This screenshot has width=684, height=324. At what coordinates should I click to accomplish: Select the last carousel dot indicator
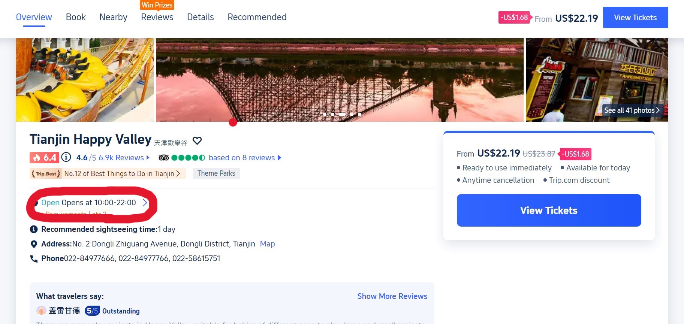359,114
